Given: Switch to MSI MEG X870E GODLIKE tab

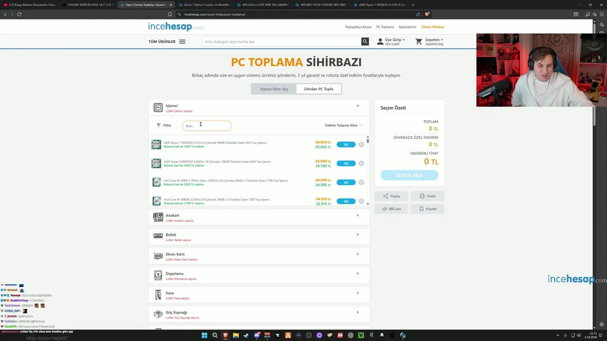Looking at the screenshot, I should 321,5.
